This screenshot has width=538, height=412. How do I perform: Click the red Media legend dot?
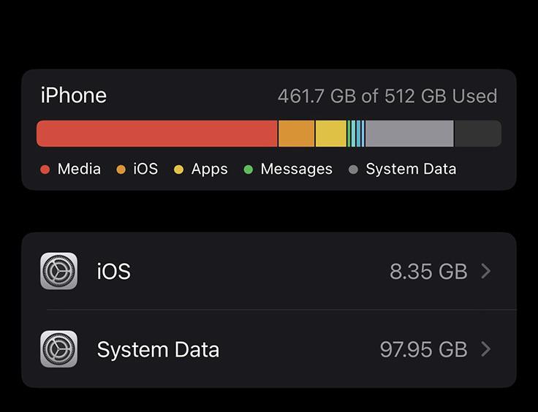pos(45,169)
